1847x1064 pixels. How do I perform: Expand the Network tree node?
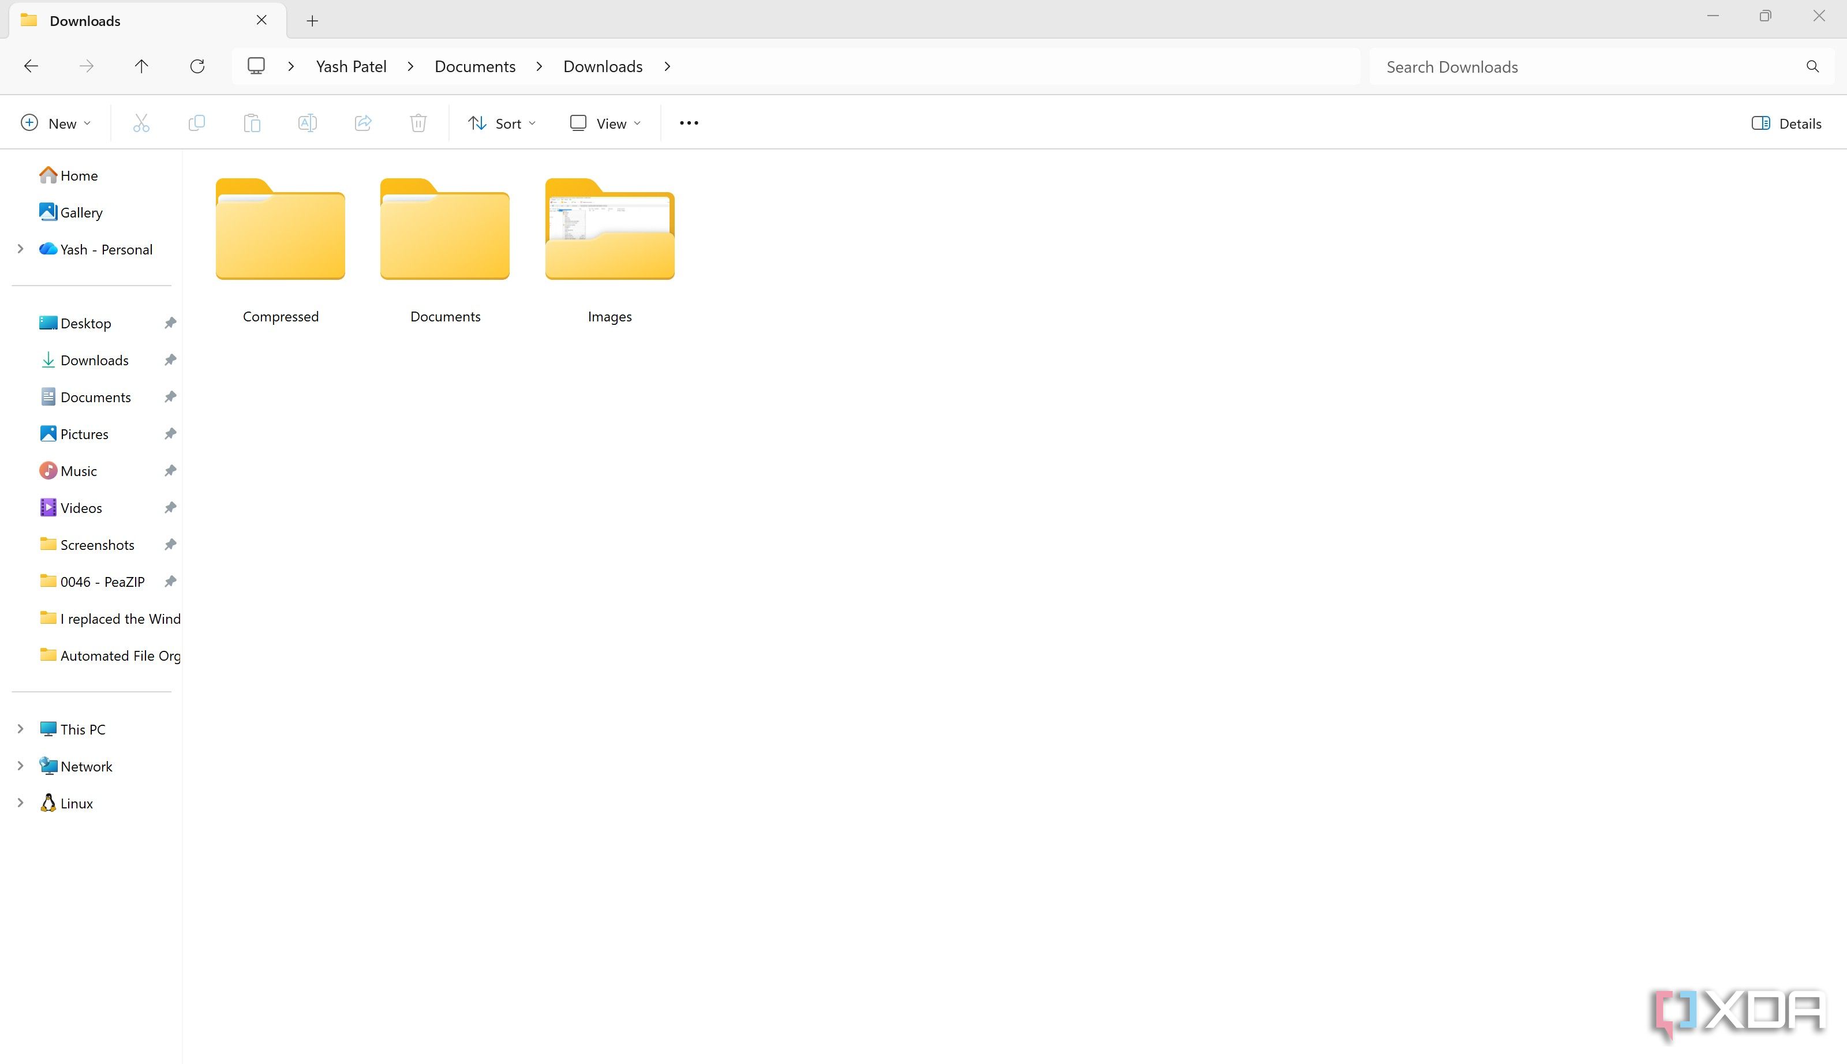(x=20, y=766)
